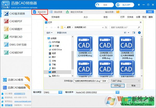Choose PDF转CAD in the sidebar
Image resolution: width=156 pixels, height=108 pixels.
16,37
